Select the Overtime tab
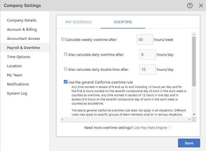The image size is (206, 151). coord(123,22)
